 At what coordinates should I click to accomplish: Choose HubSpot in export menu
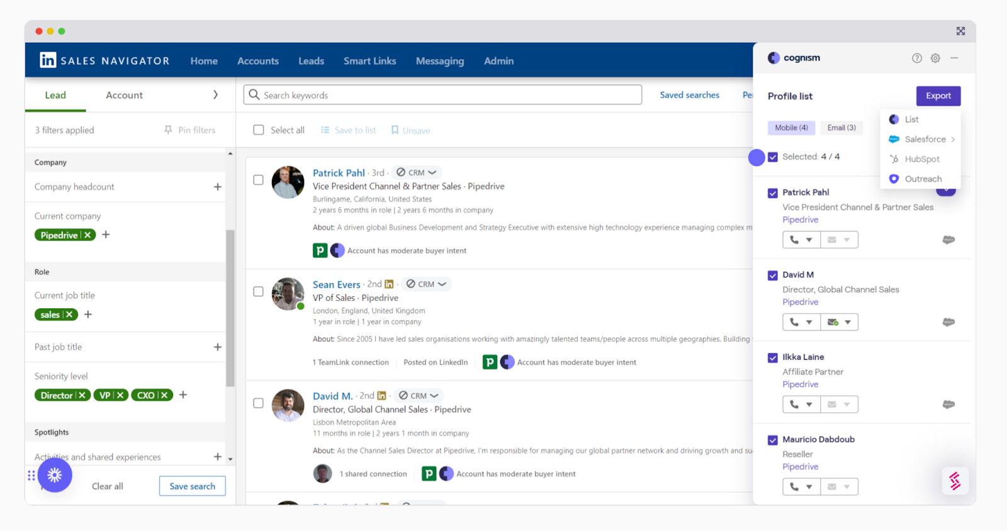pyautogui.click(x=921, y=159)
